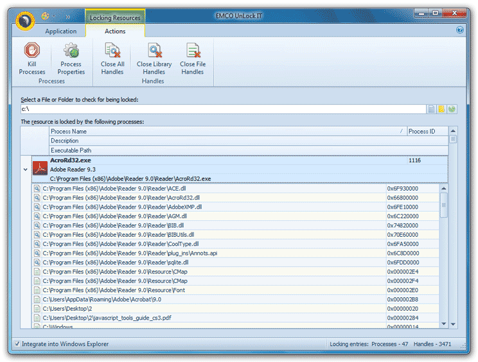
Task: Click the library icon beside AdobeXMP.dll
Action: 37,207
